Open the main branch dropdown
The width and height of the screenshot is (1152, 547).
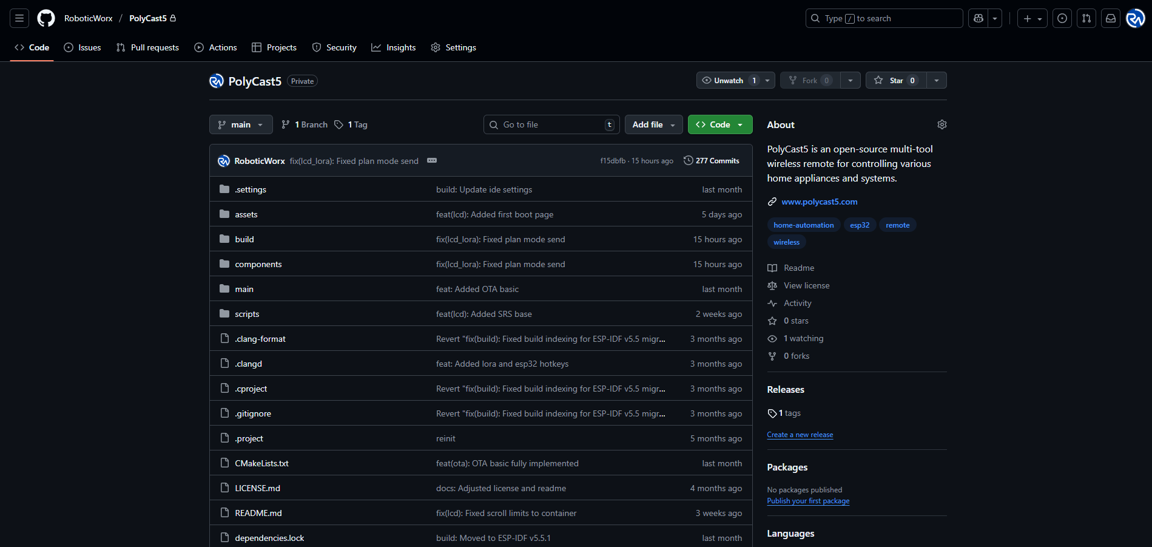[241, 124]
